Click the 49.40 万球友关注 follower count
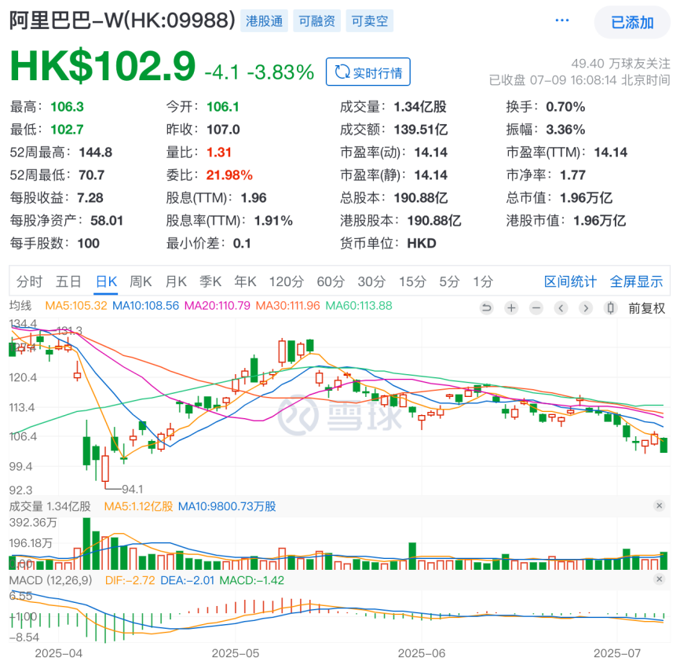The width and height of the screenshot is (680, 665). pyautogui.click(x=620, y=64)
